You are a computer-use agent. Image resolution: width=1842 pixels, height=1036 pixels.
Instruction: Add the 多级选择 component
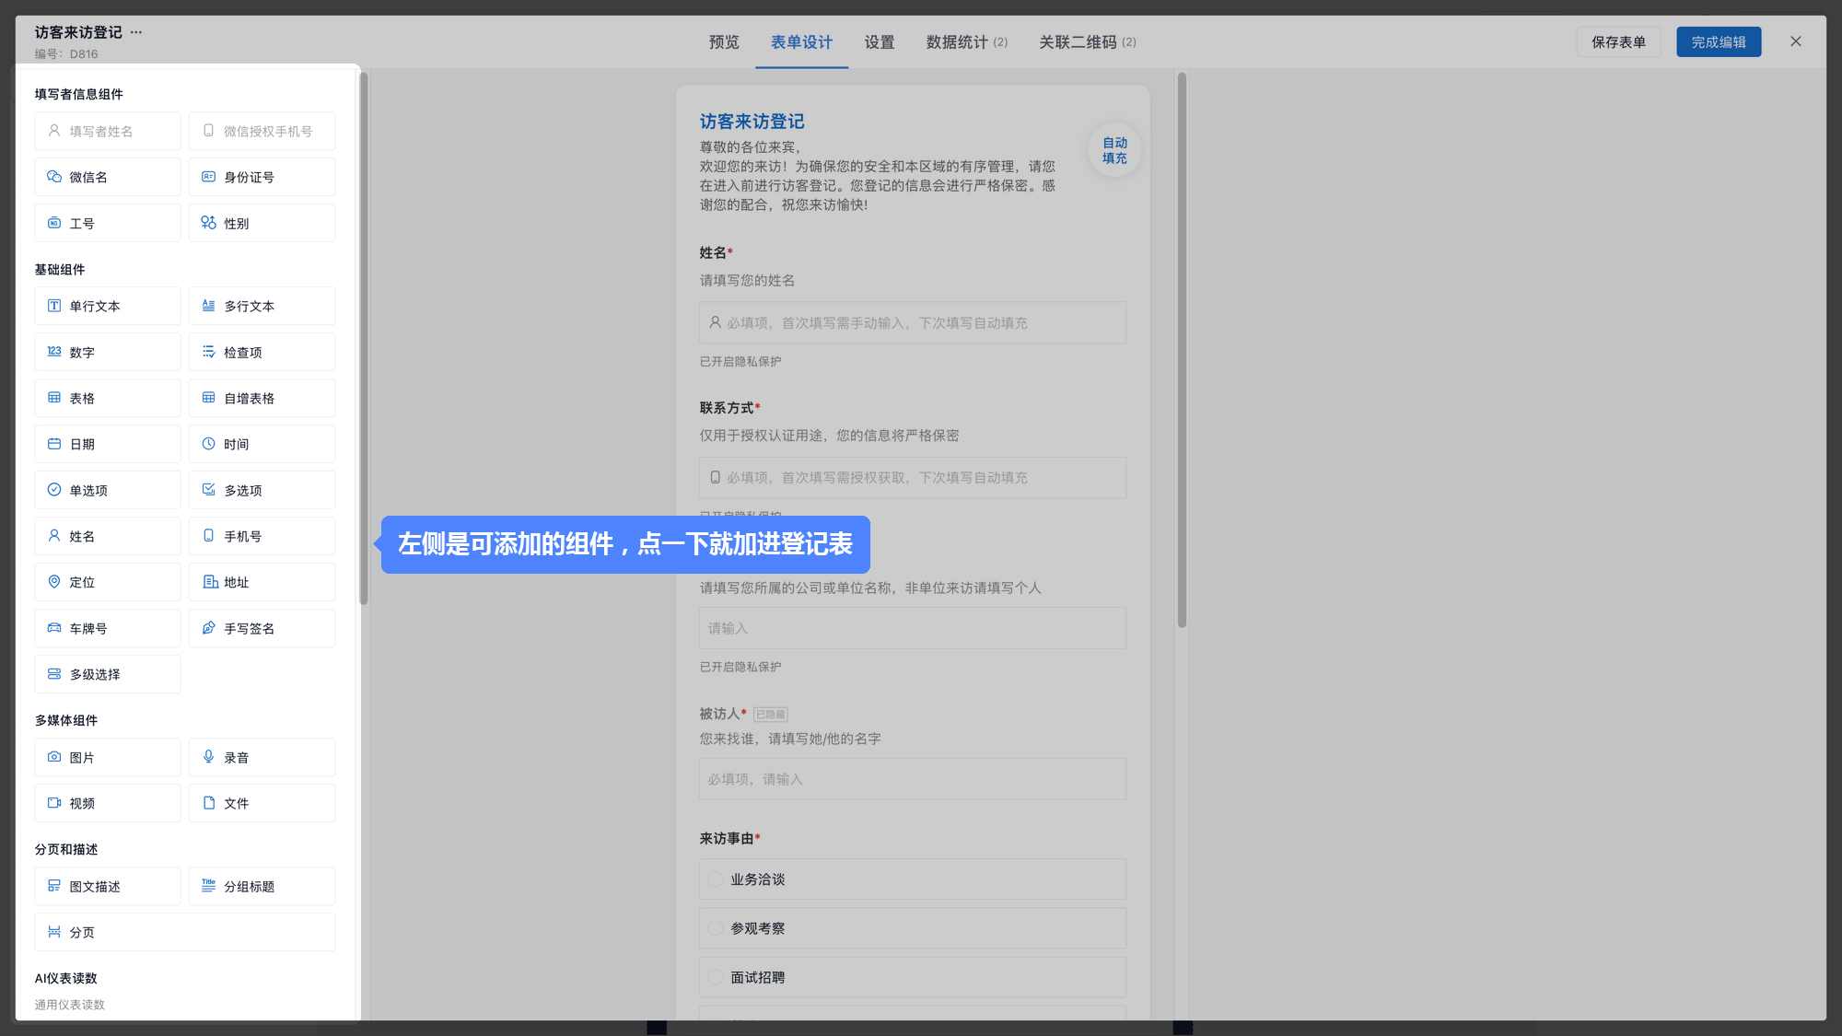point(108,674)
